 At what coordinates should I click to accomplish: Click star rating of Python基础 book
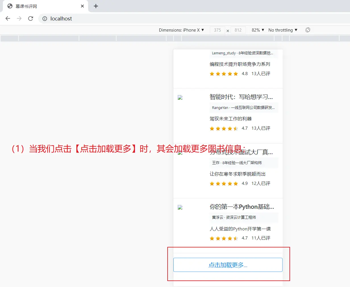224,238
